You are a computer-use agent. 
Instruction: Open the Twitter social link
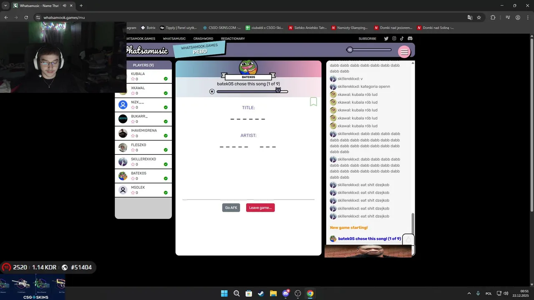click(386, 38)
